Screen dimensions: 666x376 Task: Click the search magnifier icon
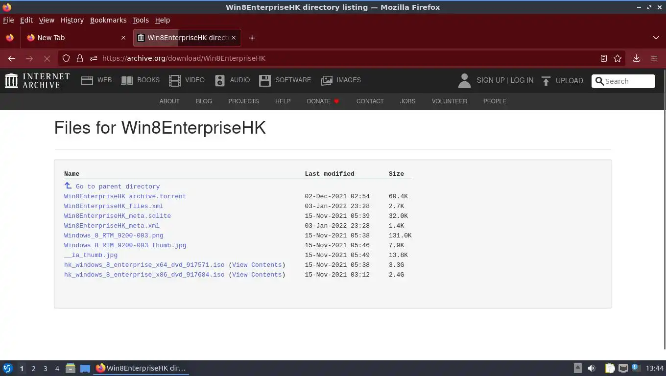(x=599, y=81)
